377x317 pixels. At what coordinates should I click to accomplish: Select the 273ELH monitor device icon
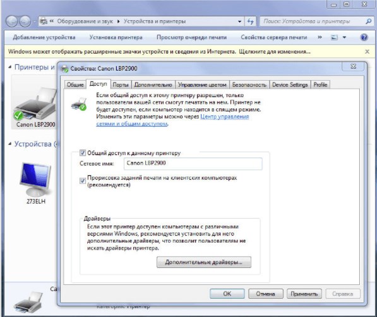pyautogui.click(x=35, y=179)
